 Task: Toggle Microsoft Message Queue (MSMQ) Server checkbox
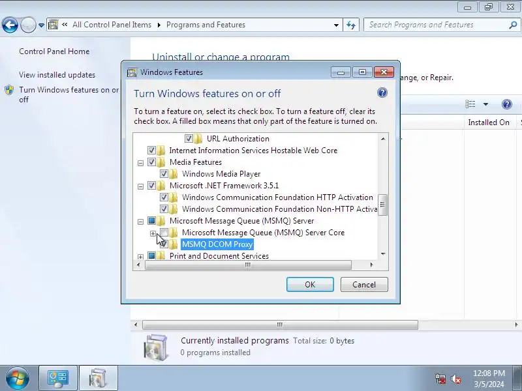(x=151, y=221)
